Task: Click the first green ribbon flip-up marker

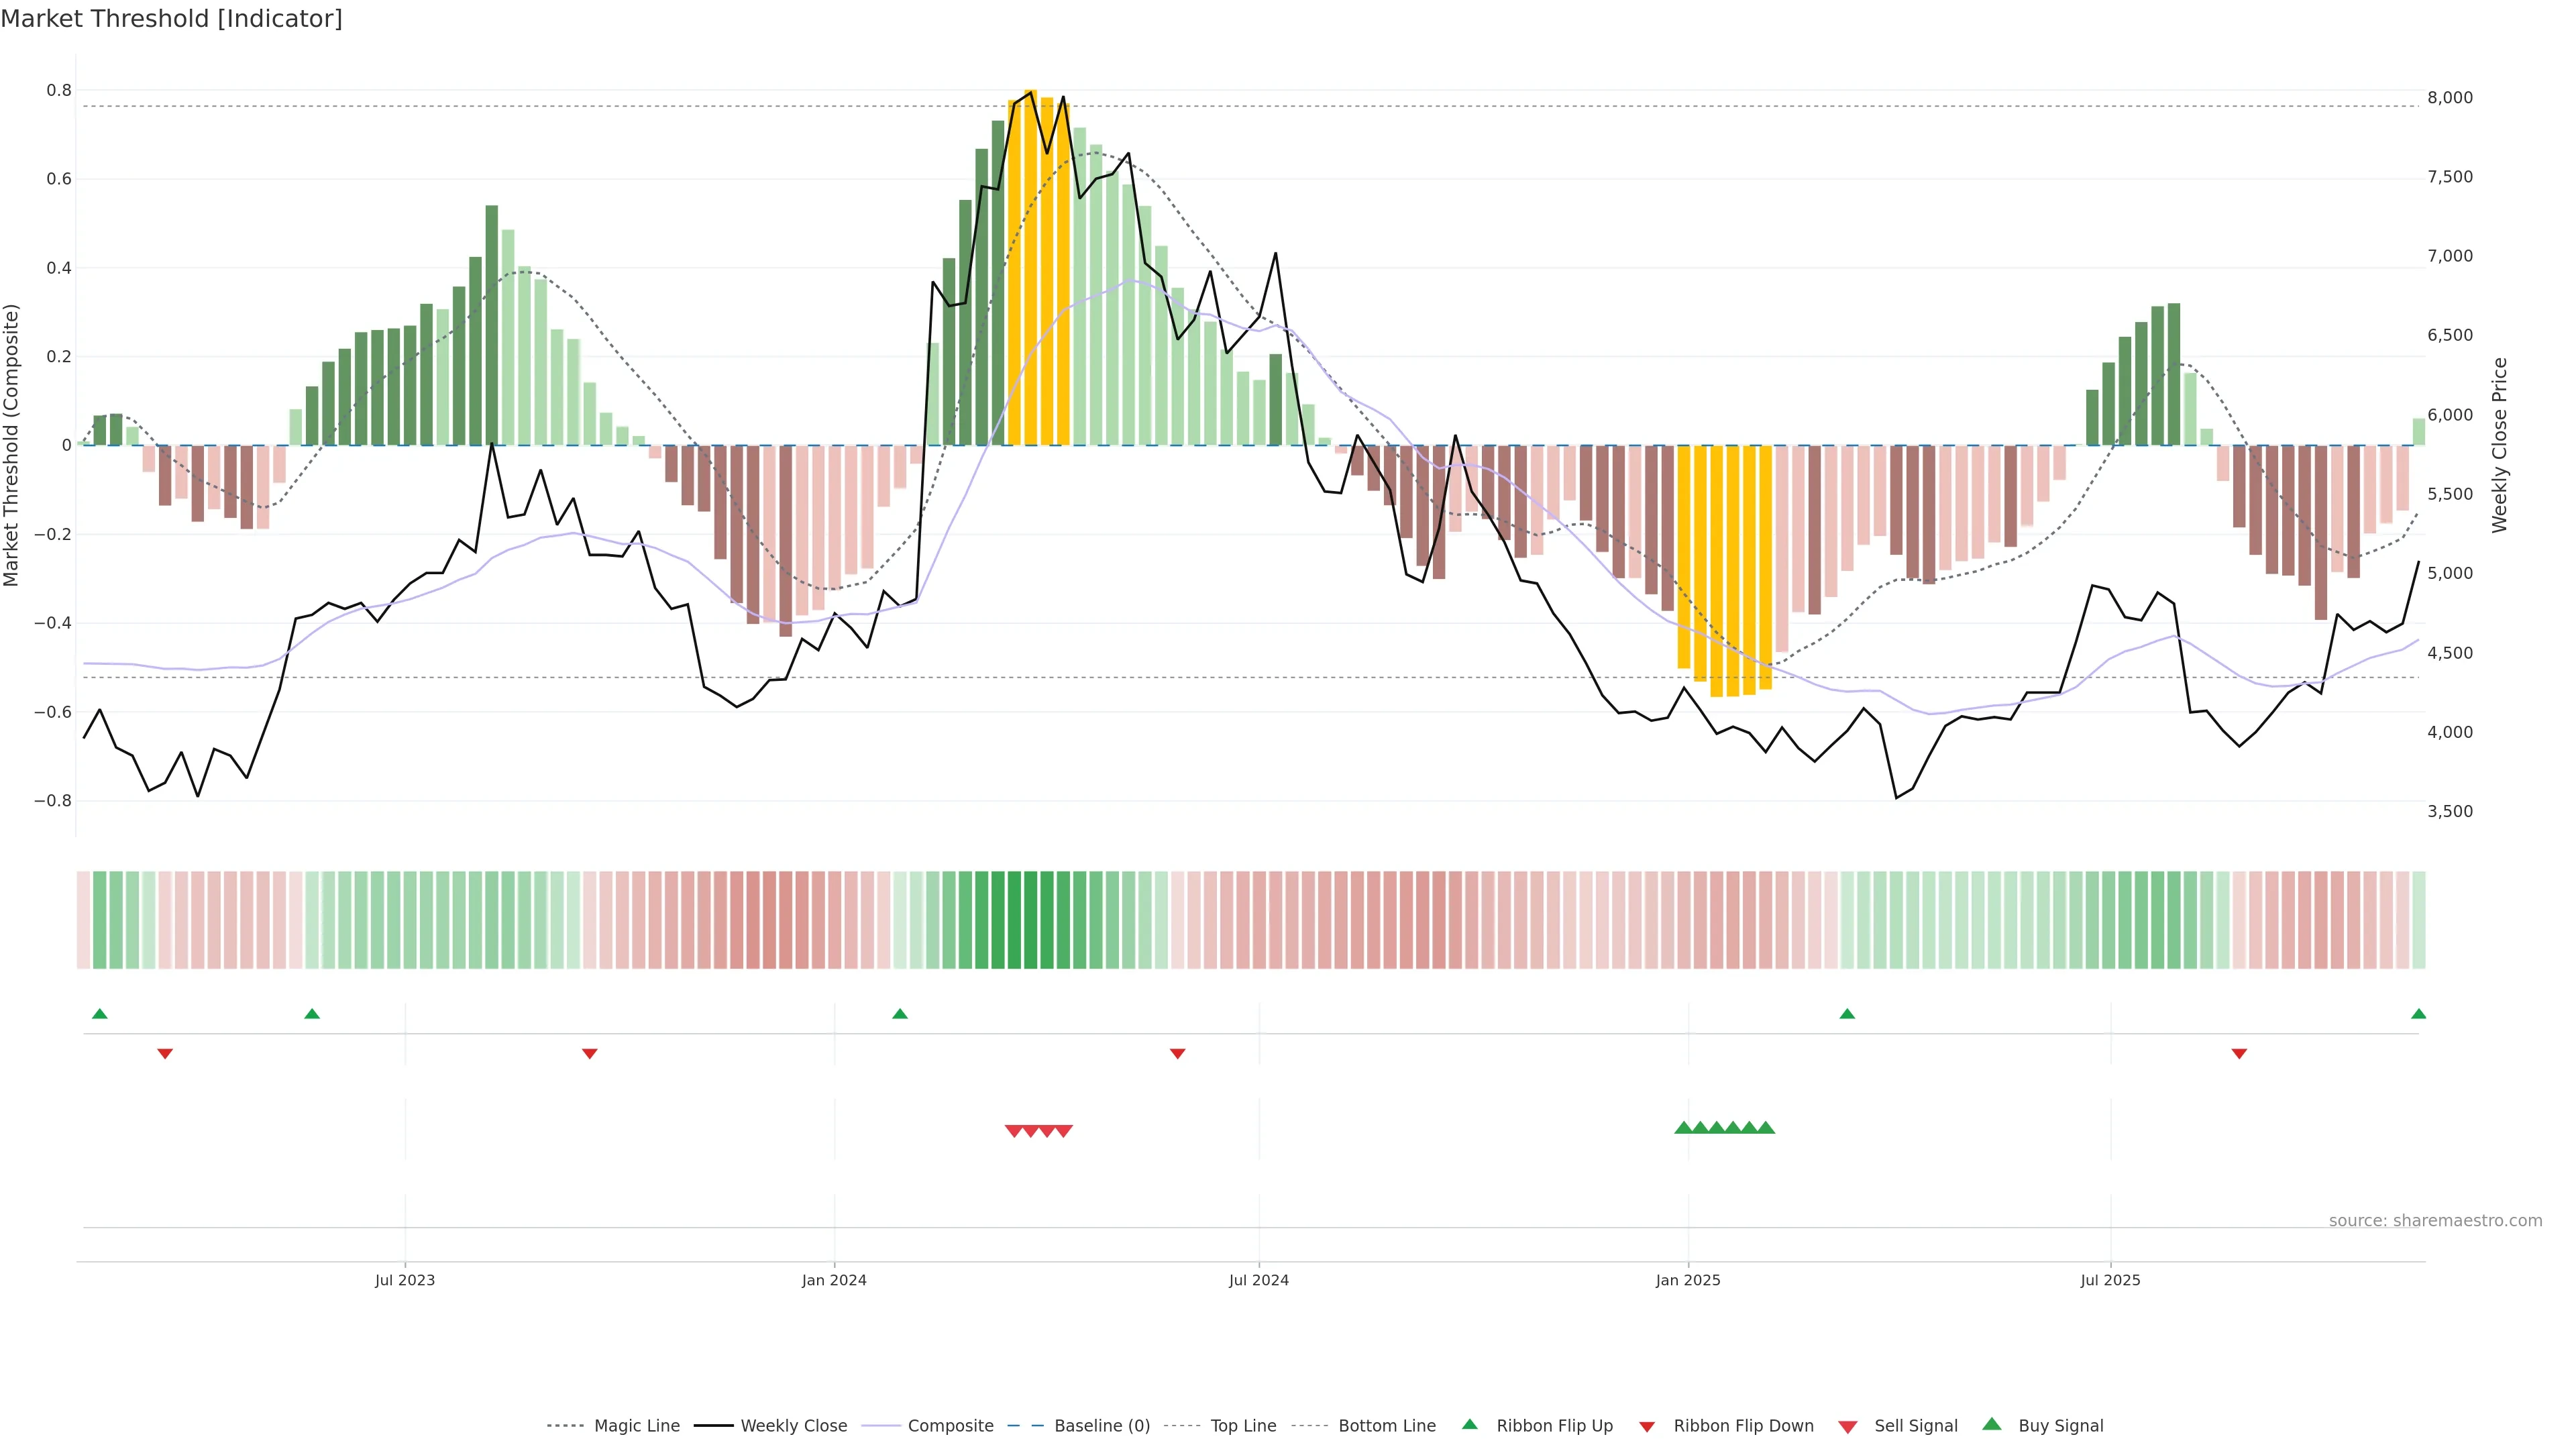Action: 99,1014
